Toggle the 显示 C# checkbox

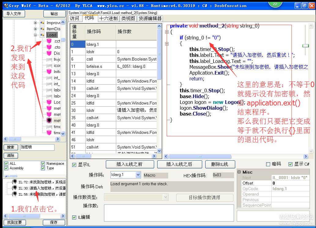[290, 164]
